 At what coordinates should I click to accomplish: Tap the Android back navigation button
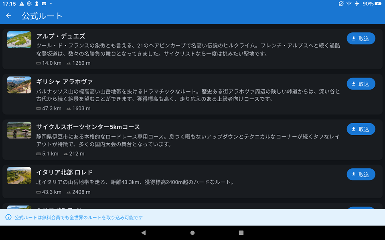143,232
